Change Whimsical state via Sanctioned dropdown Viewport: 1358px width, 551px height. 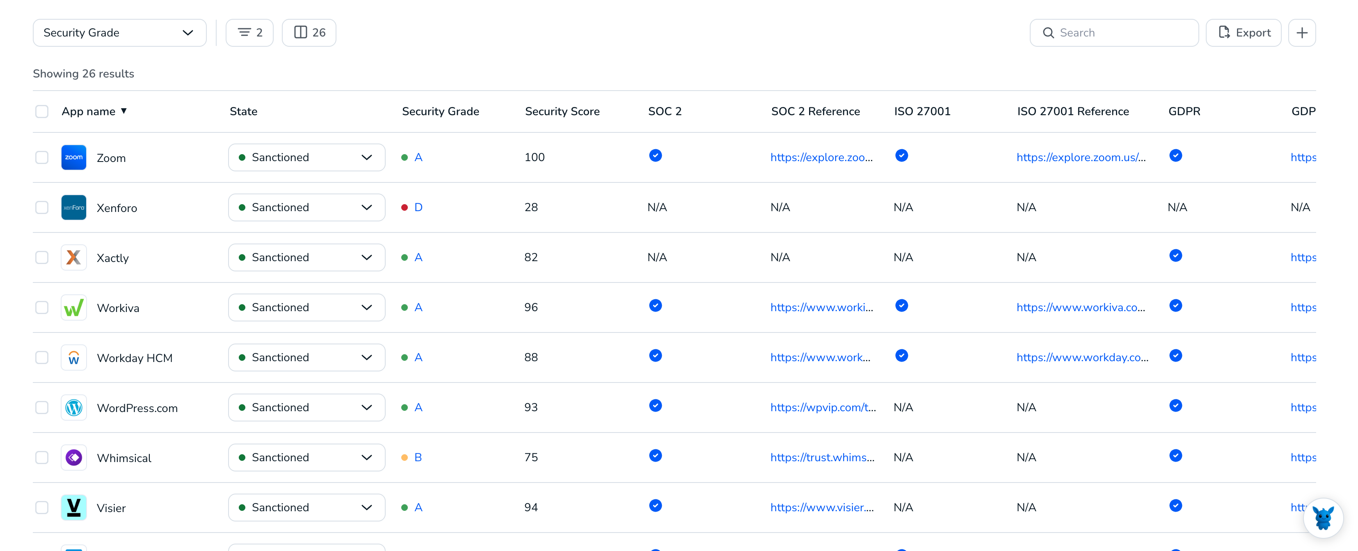tap(307, 458)
